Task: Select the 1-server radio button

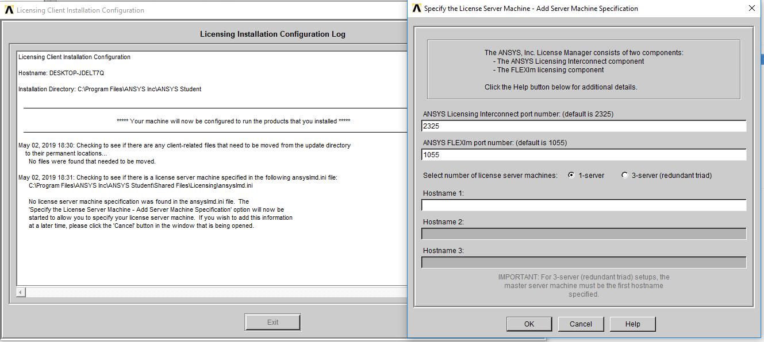Action: tap(571, 175)
